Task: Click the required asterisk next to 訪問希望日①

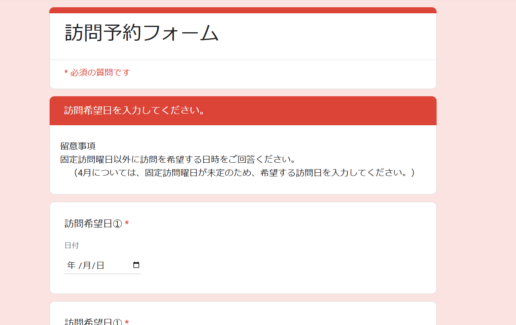Action: [x=127, y=223]
